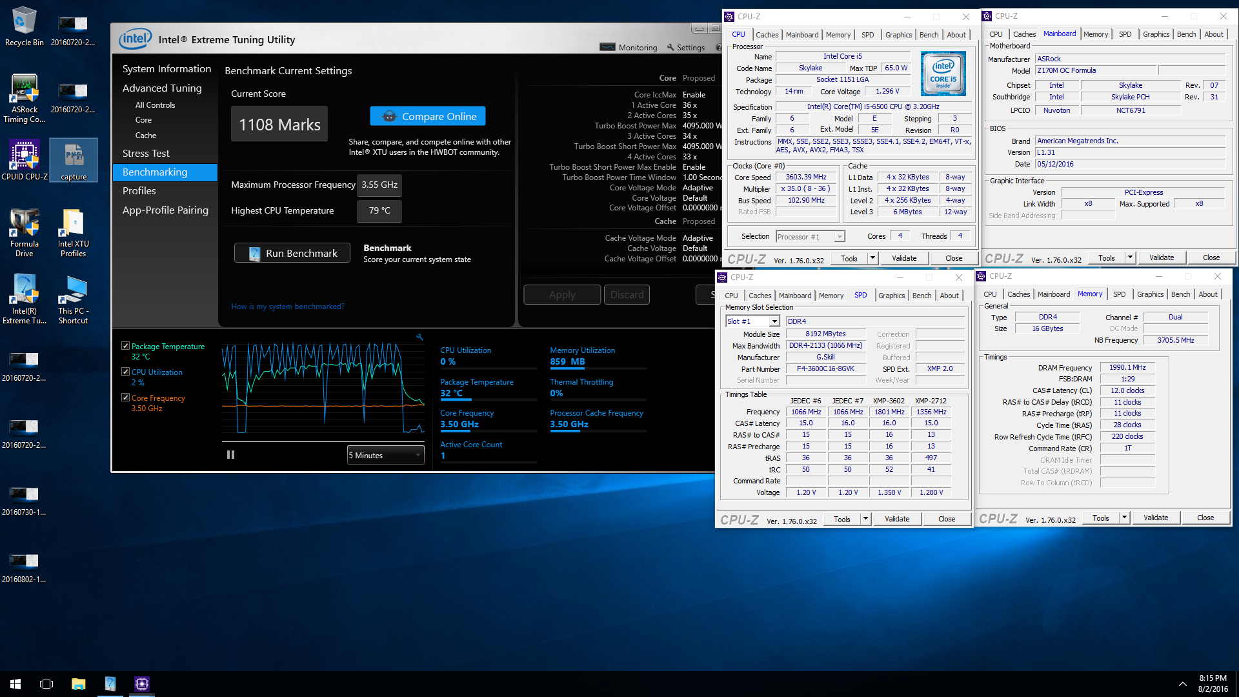Pause the XTU monitoring graph
1239x697 pixels.
coord(230,455)
